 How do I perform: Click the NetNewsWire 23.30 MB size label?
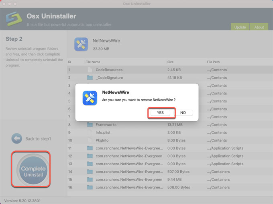(x=101, y=49)
